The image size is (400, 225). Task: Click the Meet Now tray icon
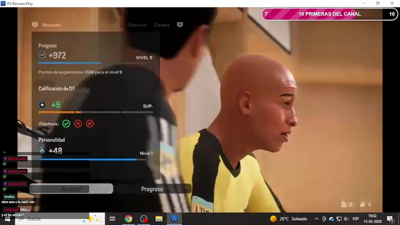click(x=324, y=219)
